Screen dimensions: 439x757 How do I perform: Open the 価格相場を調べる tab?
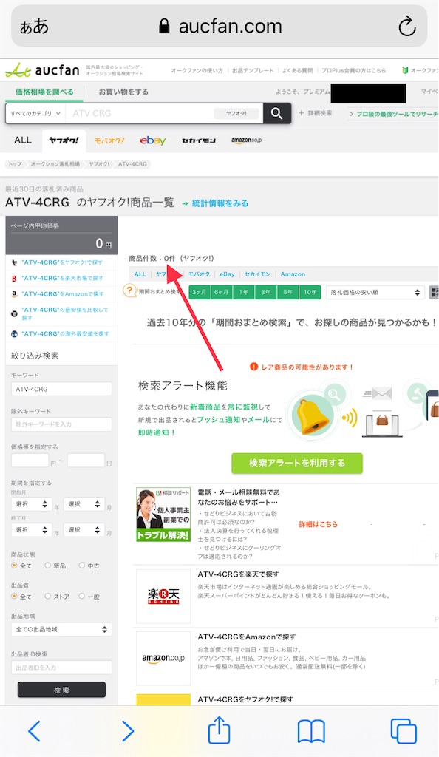point(44,92)
